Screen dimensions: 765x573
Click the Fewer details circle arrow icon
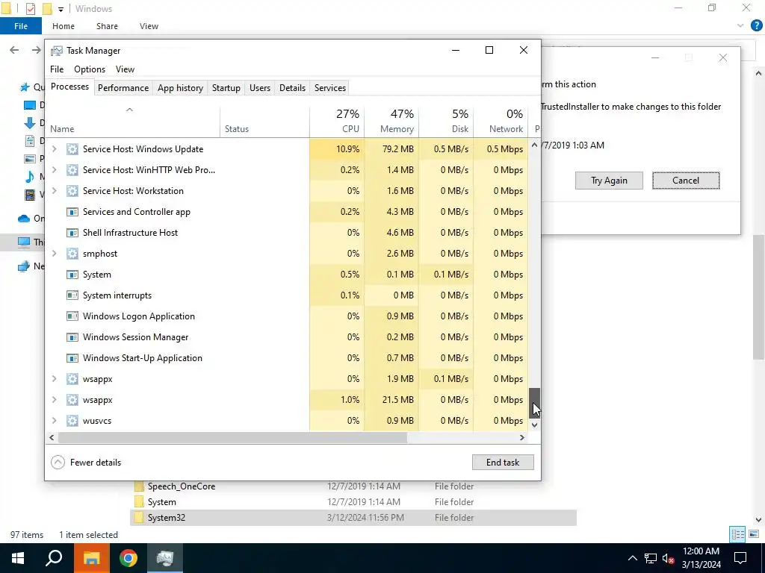[x=58, y=463]
